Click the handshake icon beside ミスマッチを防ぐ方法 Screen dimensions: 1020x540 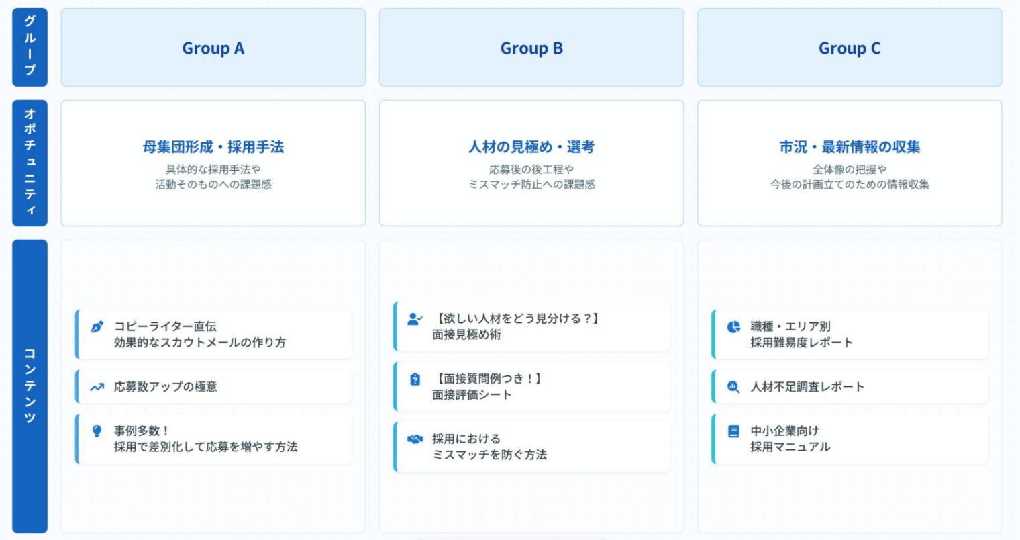coord(415,439)
